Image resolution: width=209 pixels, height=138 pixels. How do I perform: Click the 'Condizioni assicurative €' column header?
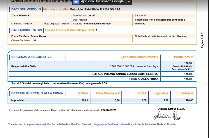(x=139, y=57)
